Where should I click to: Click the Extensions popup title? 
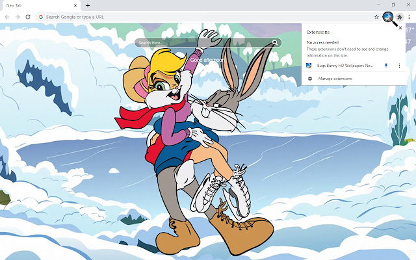[318, 32]
